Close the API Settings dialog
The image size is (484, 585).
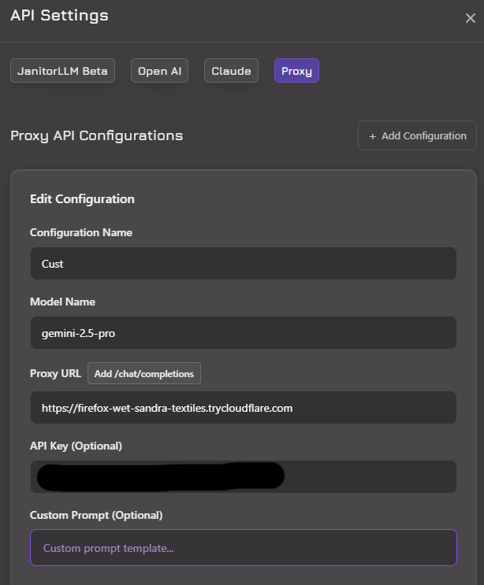tap(470, 19)
